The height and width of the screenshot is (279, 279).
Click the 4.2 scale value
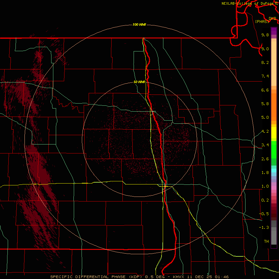click(265, 131)
